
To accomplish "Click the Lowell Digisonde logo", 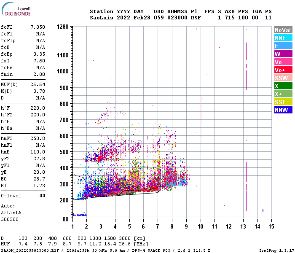I will coord(16,9).
